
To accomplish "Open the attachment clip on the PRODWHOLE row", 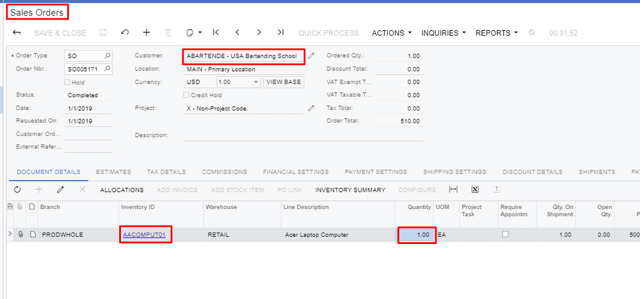I will click(20, 234).
